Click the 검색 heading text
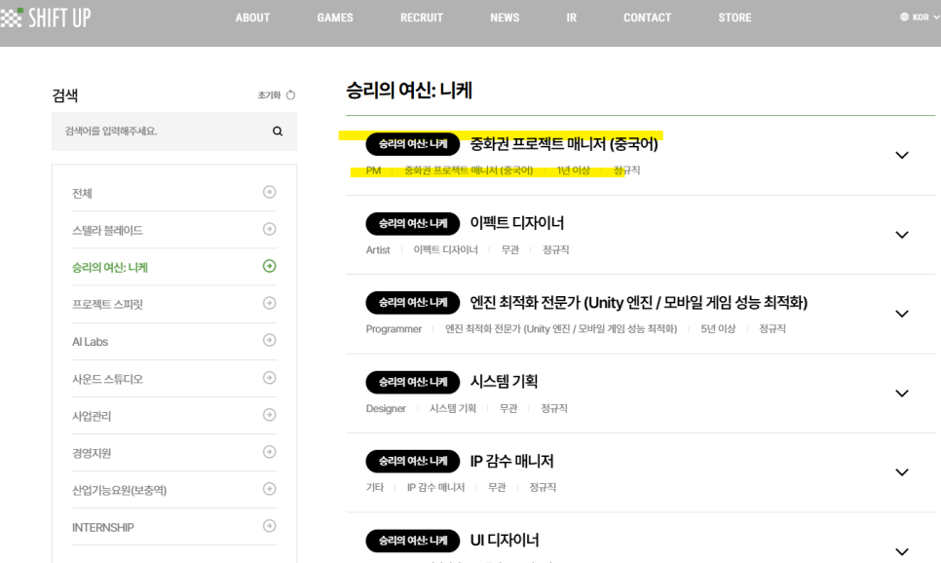This screenshot has height=563, width=941. coord(65,95)
